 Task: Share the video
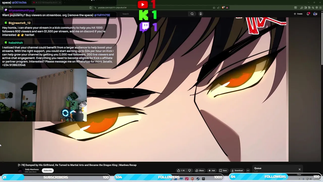[200, 171]
